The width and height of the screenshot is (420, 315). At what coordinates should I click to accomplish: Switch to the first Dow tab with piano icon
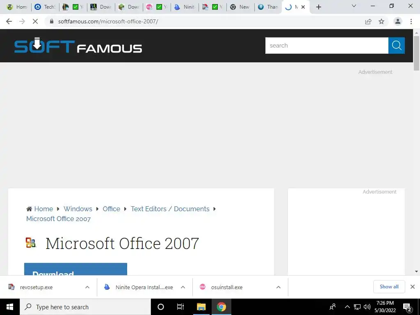point(101,7)
